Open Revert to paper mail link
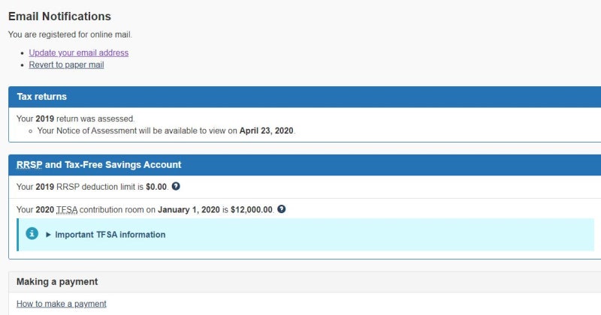The height and width of the screenshot is (315, 601). point(66,64)
